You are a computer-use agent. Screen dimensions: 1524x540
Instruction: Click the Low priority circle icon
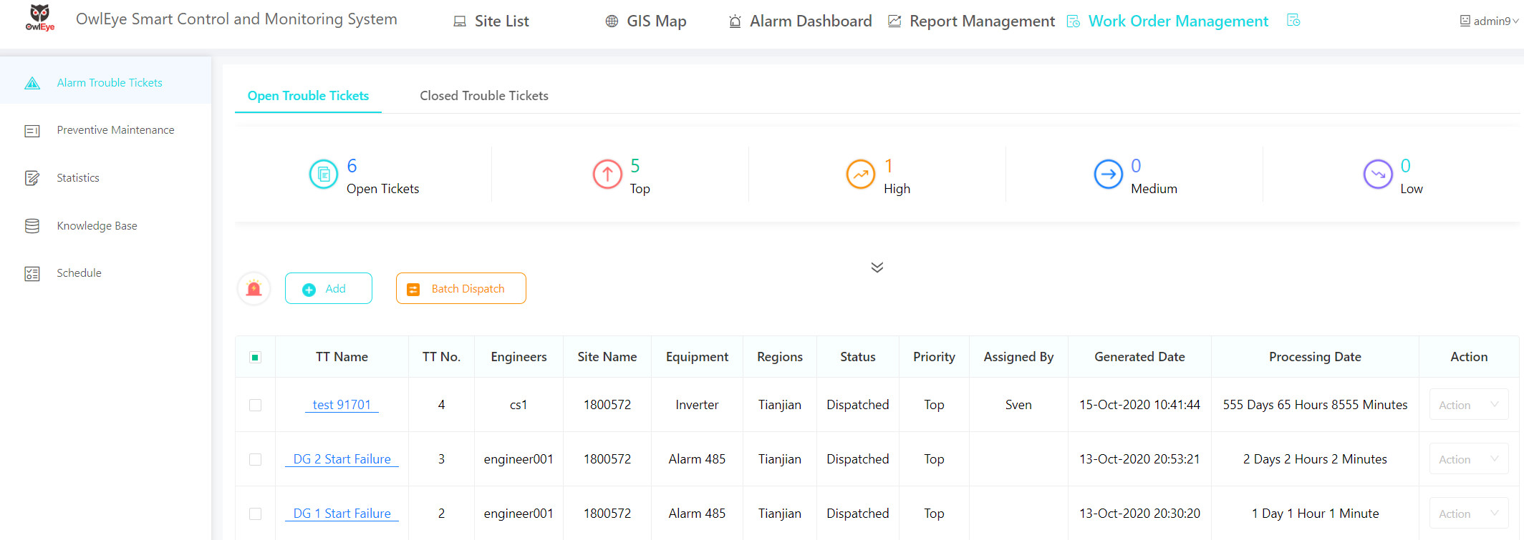pyautogui.click(x=1377, y=175)
